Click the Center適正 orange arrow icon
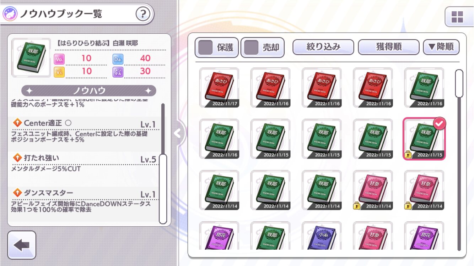The height and width of the screenshot is (266, 474). pos(17,123)
